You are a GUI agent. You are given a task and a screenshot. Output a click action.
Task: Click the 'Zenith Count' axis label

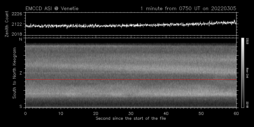7,24
